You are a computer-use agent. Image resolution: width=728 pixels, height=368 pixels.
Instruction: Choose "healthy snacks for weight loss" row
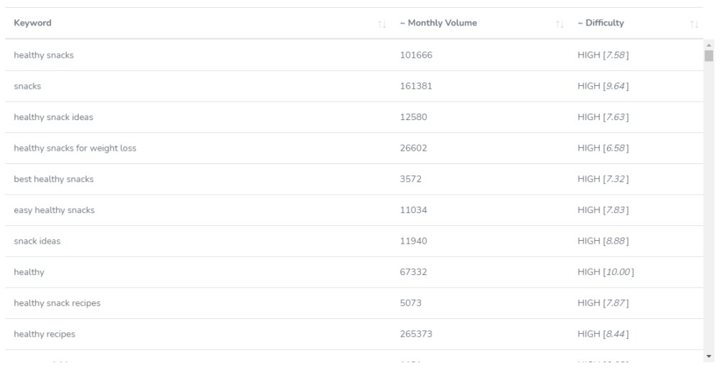(x=75, y=148)
